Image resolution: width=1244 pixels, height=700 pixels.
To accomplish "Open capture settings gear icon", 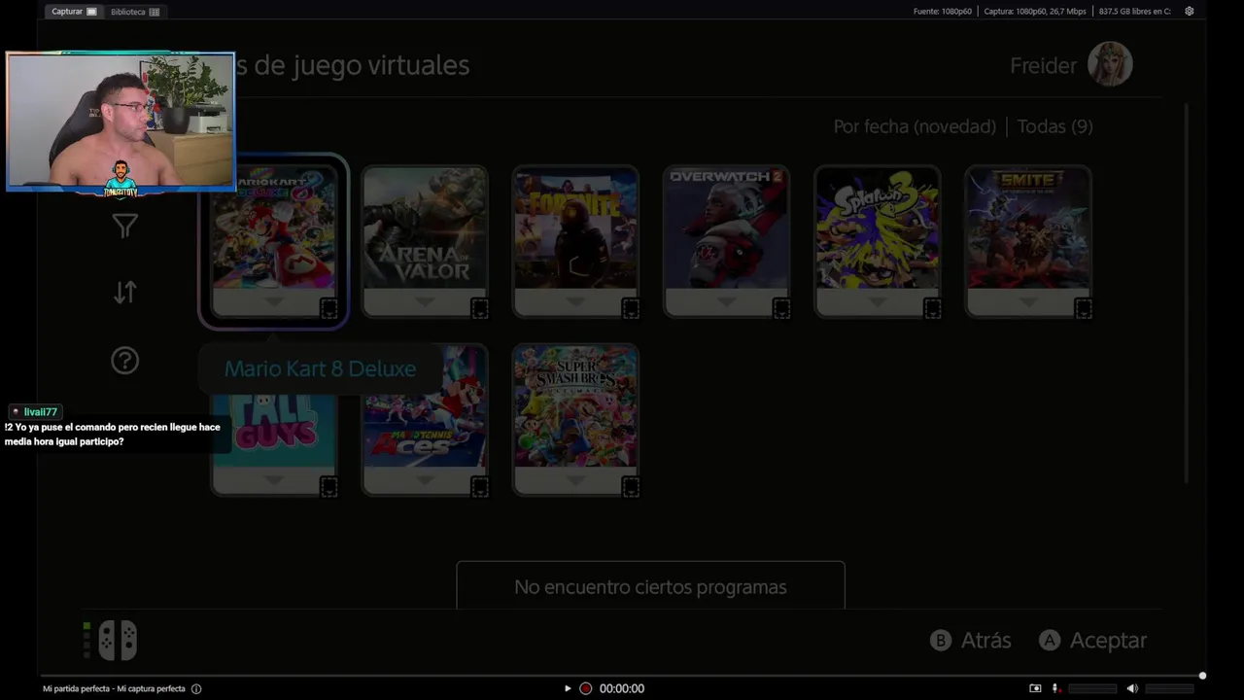I will click(1189, 12).
